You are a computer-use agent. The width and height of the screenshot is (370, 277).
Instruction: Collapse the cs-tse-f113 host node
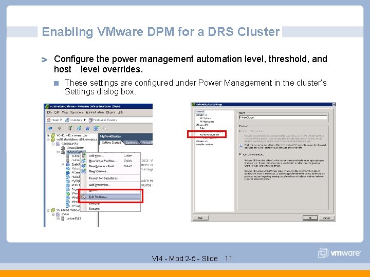[58, 219]
